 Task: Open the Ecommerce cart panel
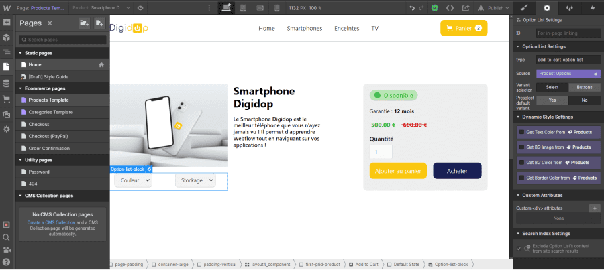click(x=6, y=99)
